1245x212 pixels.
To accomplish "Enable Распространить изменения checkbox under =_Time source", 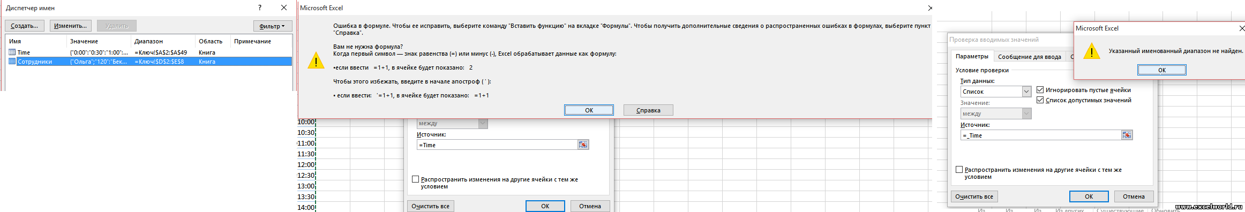I will pyautogui.click(x=959, y=170).
